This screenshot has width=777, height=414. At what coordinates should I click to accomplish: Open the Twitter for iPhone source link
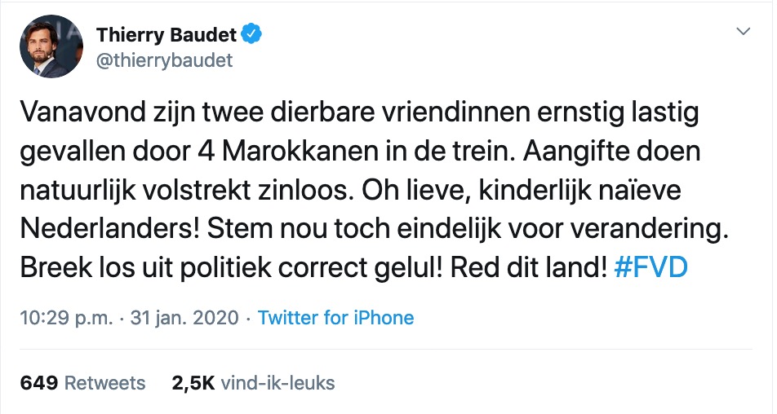[335, 318]
